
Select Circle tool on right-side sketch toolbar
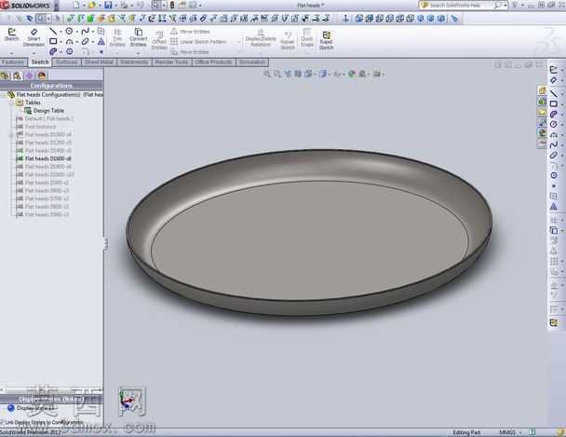click(x=553, y=124)
